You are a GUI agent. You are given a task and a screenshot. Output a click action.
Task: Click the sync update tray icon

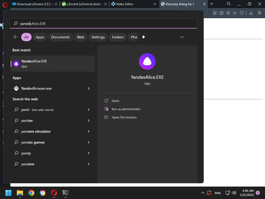pyautogui.click(x=209, y=193)
